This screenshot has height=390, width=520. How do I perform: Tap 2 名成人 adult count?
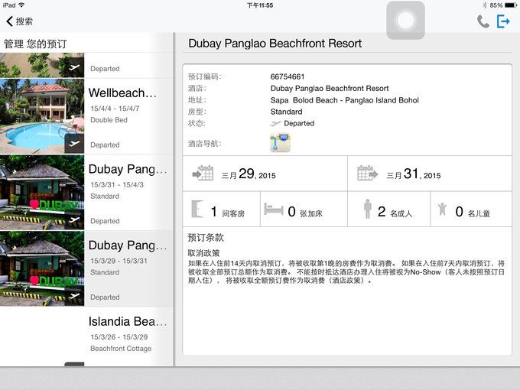pos(395,212)
